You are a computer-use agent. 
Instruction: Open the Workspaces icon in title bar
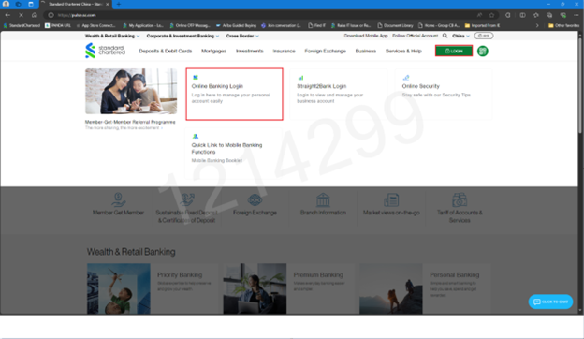[19, 4]
